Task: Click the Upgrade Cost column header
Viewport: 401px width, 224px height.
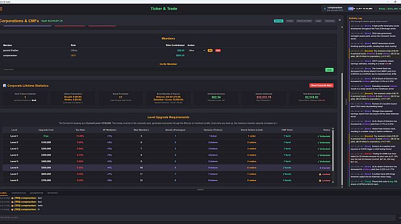Action: (46, 130)
